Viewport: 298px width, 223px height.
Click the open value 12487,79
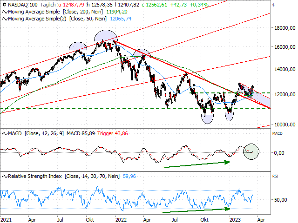pos(74,5)
